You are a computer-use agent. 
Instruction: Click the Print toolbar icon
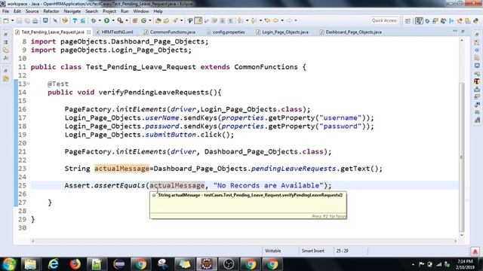pos(35,20)
